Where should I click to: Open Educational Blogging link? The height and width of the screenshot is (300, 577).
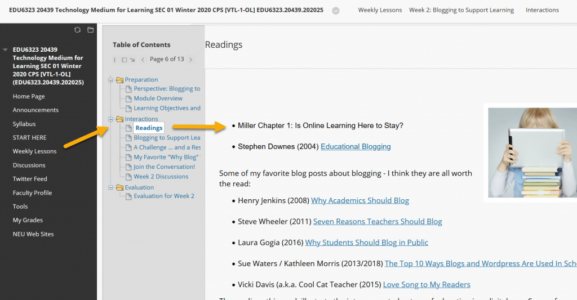(356, 147)
